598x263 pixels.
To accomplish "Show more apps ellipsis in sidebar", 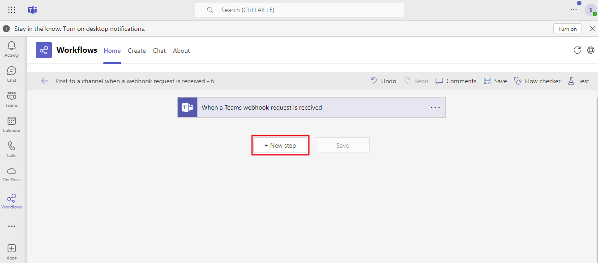I will (x=12, y=226).
